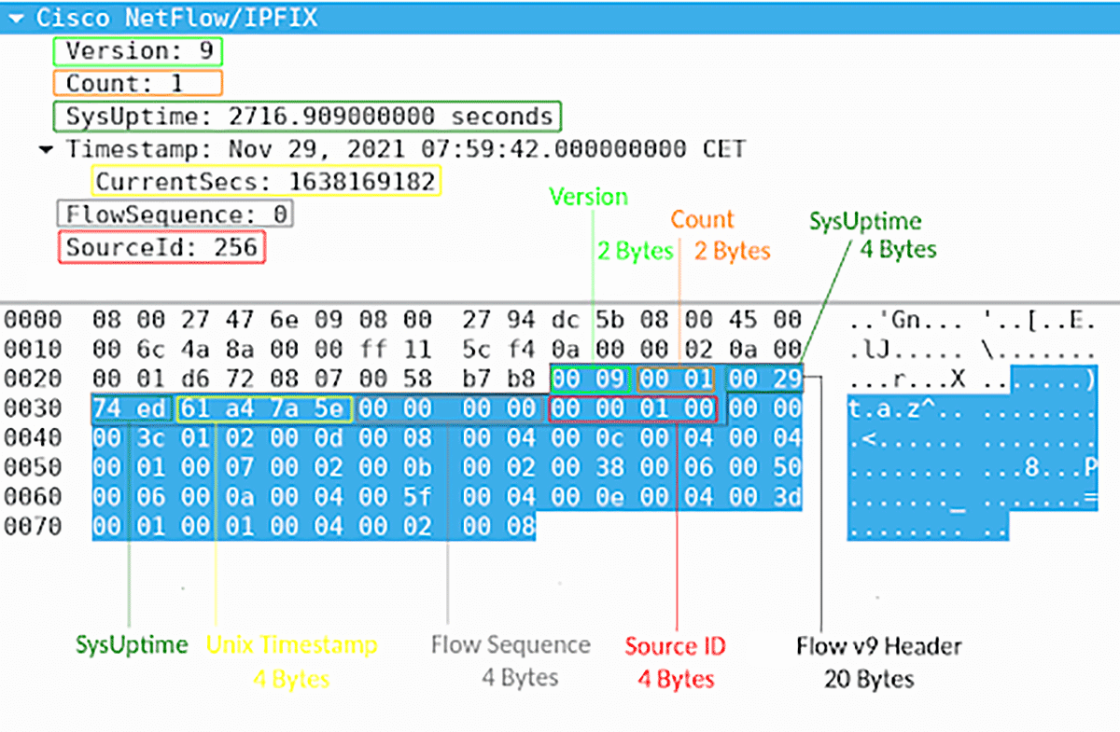
Task: Select the Count: 1 field
Action: click(137, 83)
